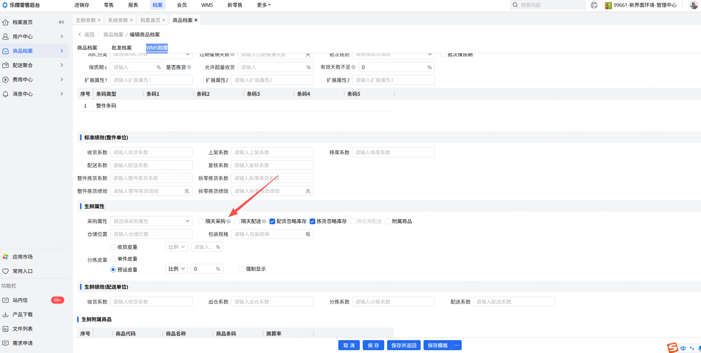Switch to 批发档案 tab
The width and height of the screenshot is (701, 353).
pos(122,48)
